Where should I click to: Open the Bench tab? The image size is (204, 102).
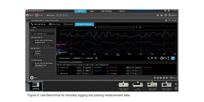click(80, 11)
